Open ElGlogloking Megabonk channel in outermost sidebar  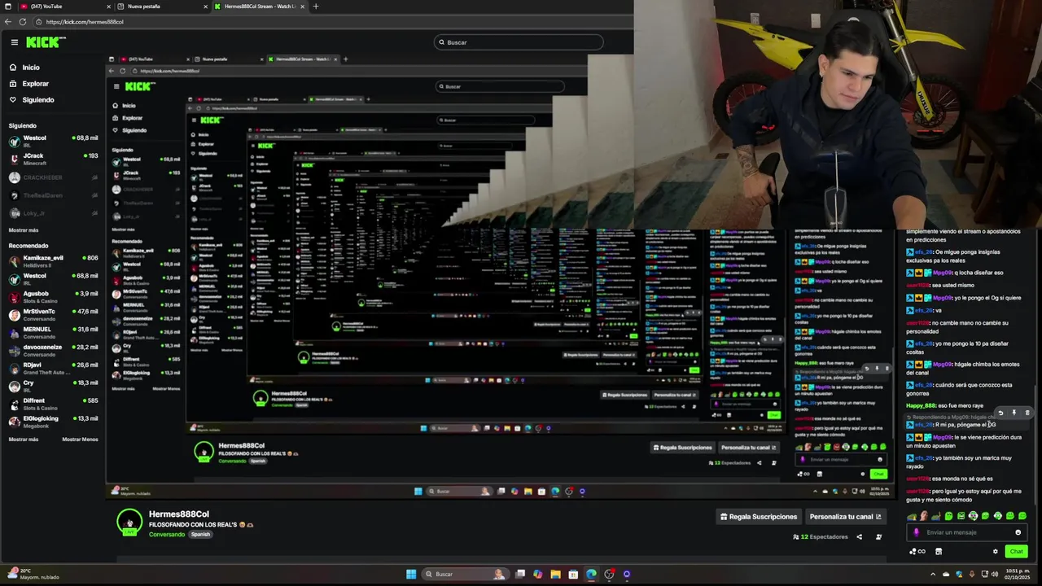53,422
